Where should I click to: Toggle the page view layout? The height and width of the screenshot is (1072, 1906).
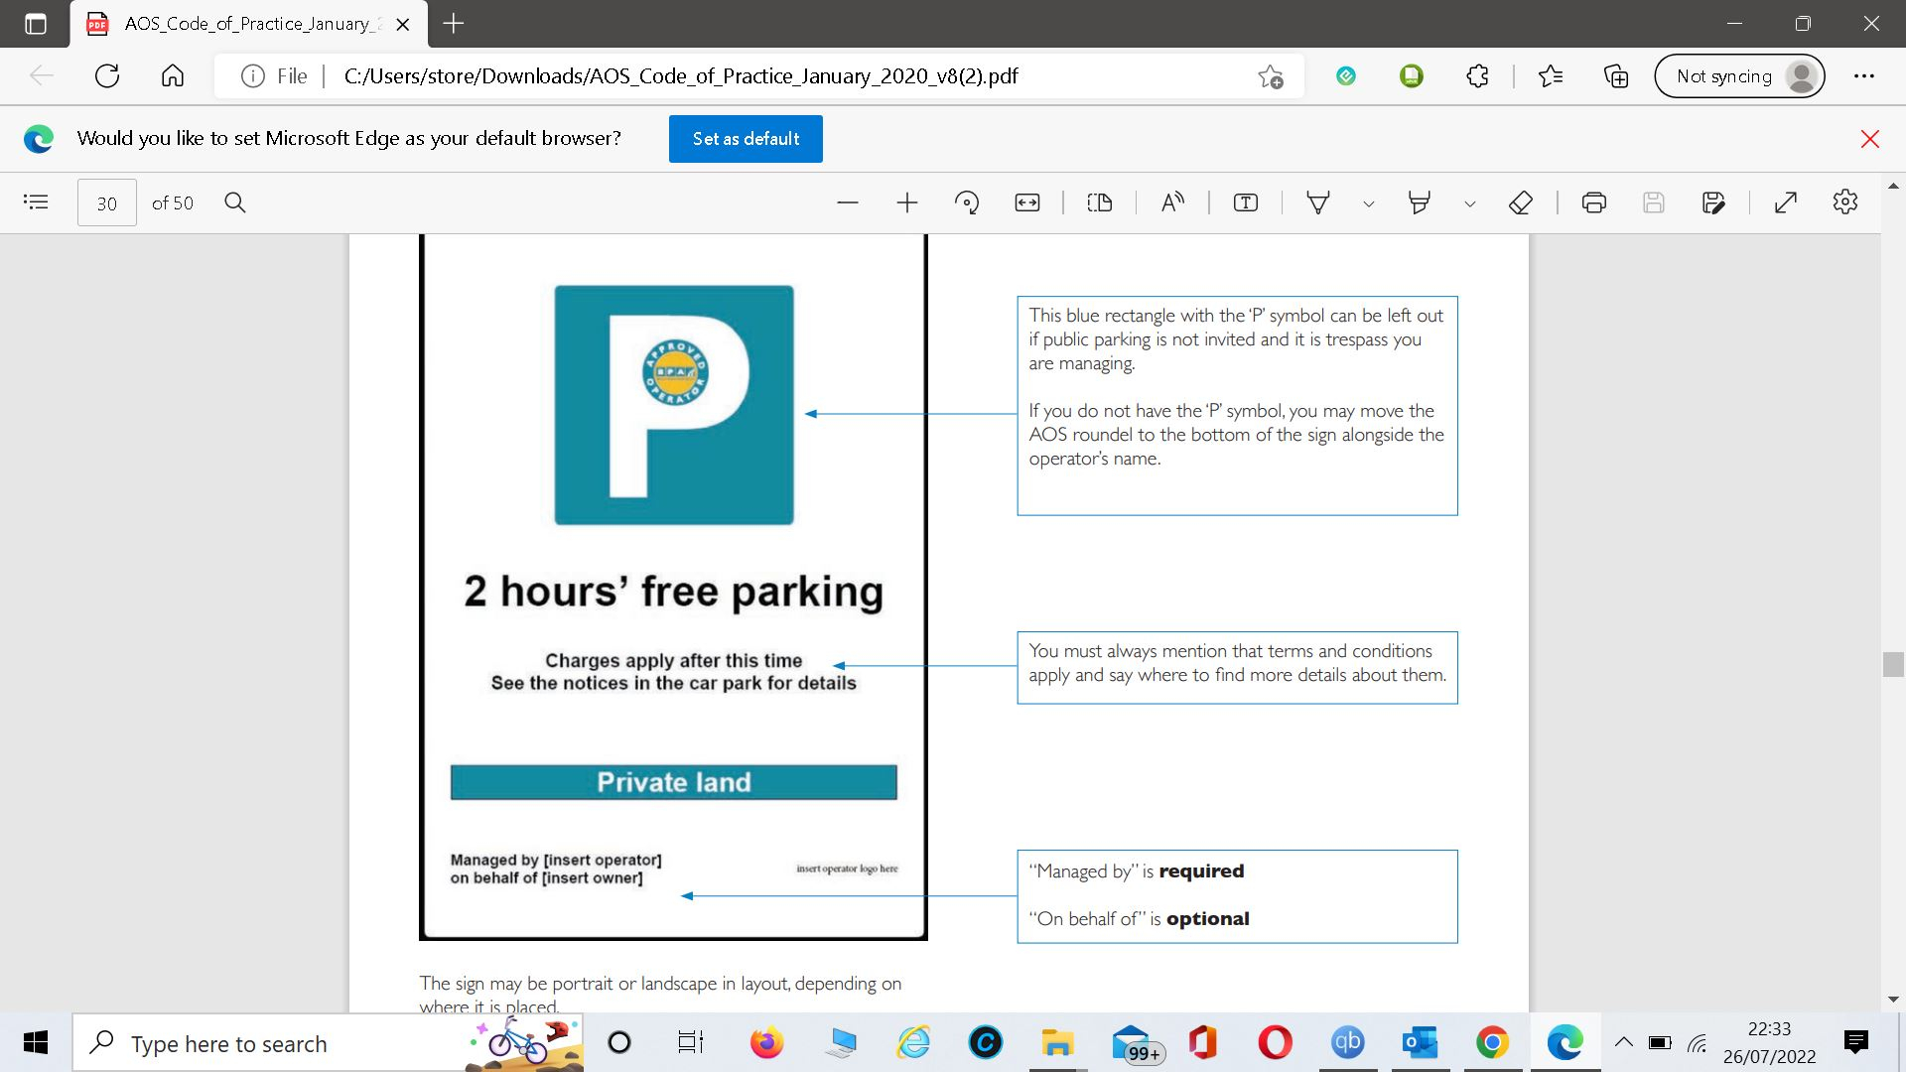[1099, 202]
